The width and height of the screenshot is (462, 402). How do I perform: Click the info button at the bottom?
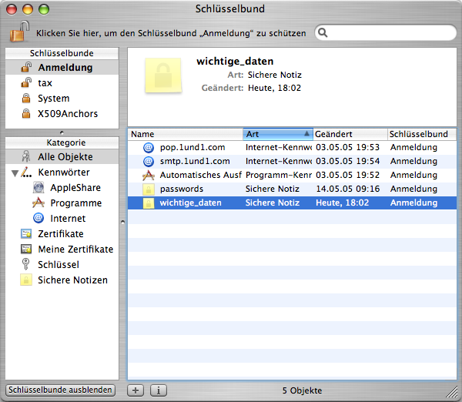[157, 390]
